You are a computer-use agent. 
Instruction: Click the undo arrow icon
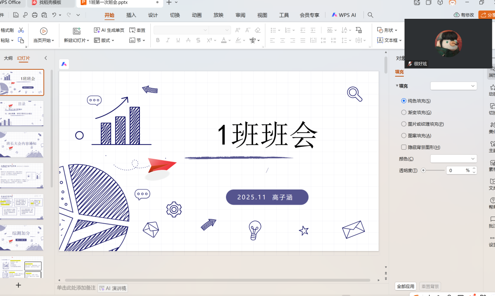tap(55, 15)
